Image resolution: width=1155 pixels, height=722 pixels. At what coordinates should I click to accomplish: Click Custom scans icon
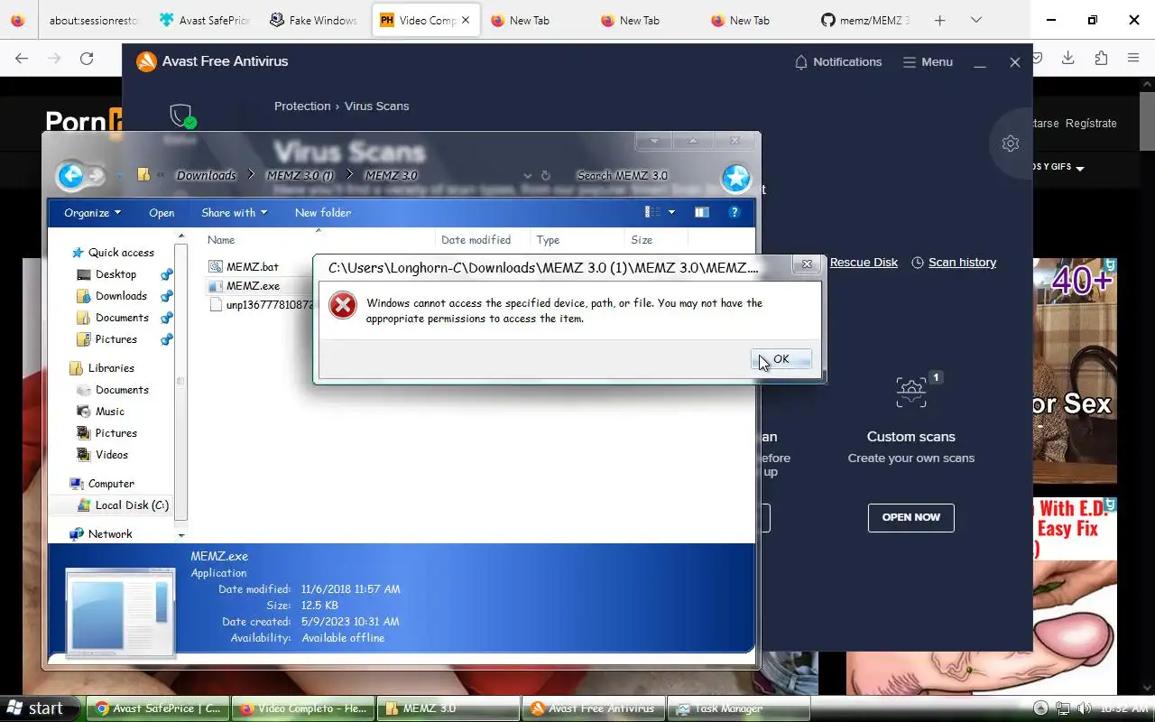(911, 391)
